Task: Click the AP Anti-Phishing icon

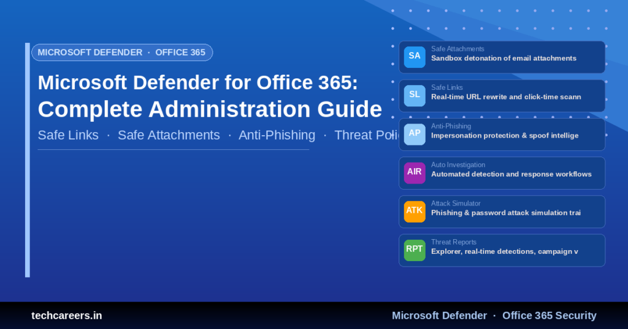Action: pos(415,134)
